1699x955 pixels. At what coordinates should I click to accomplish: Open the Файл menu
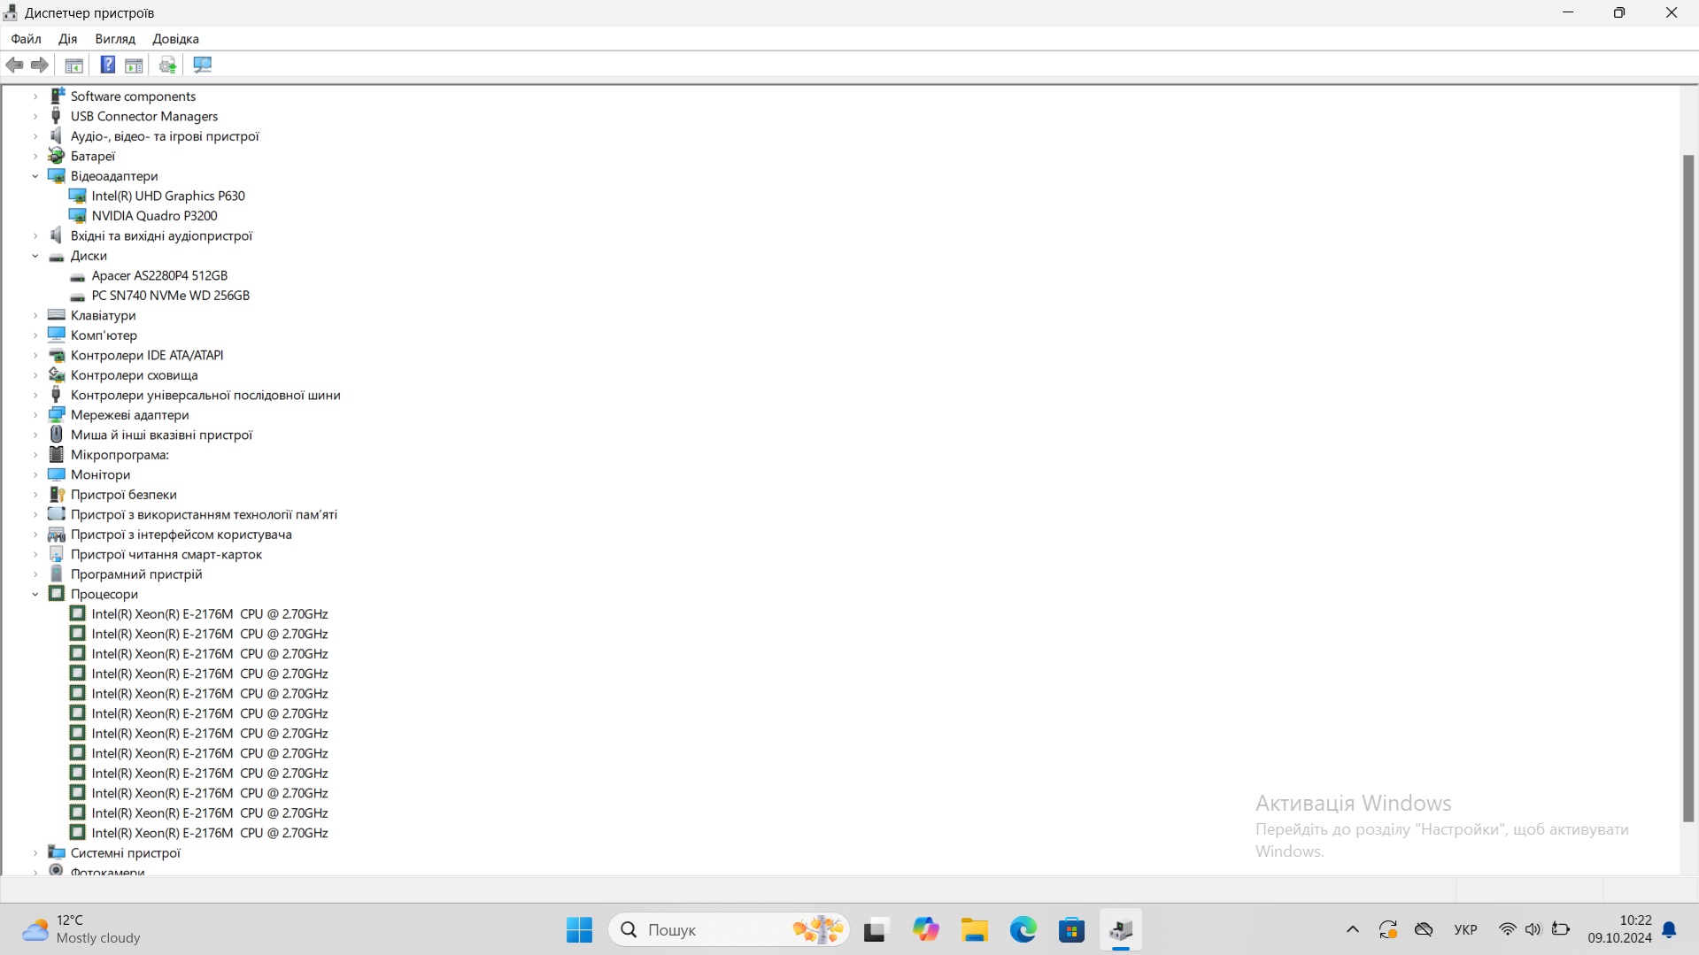[26, 39]
